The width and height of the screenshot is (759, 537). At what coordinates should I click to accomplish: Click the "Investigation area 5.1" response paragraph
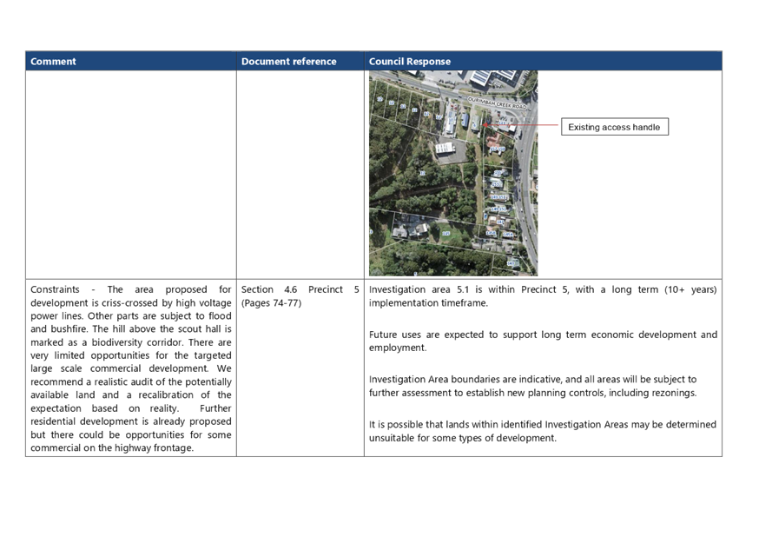(x=543, y=296)
